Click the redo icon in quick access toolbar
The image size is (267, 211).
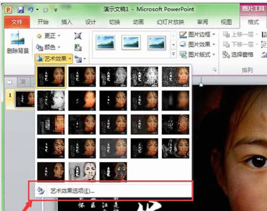[45, 10]
